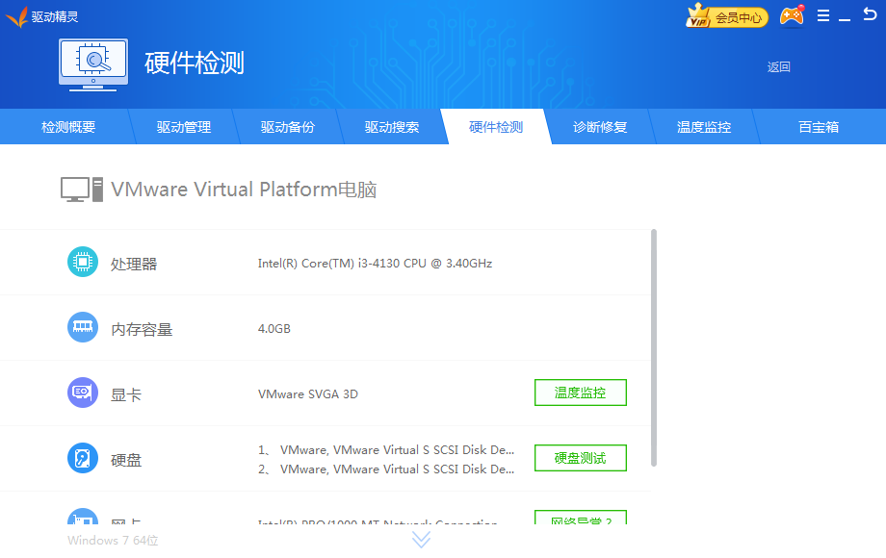Open the hamburger main menu
The height and width of the screenshot is (558, 886).
pos(823,16)
